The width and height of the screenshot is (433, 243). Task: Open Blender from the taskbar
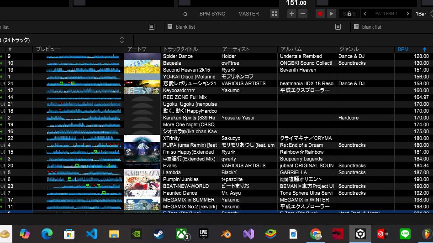coord(226,234)
